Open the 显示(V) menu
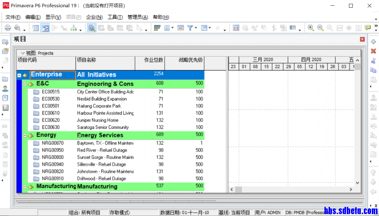379x216 pixels. tap(53, 17)
